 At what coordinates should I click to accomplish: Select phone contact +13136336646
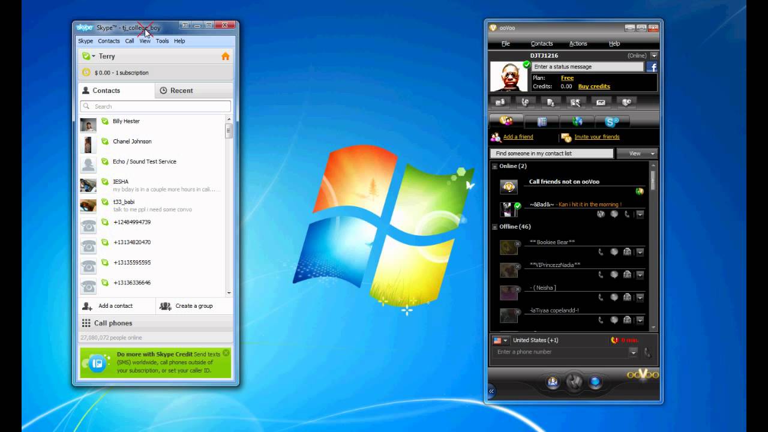[x=152, y=286]
